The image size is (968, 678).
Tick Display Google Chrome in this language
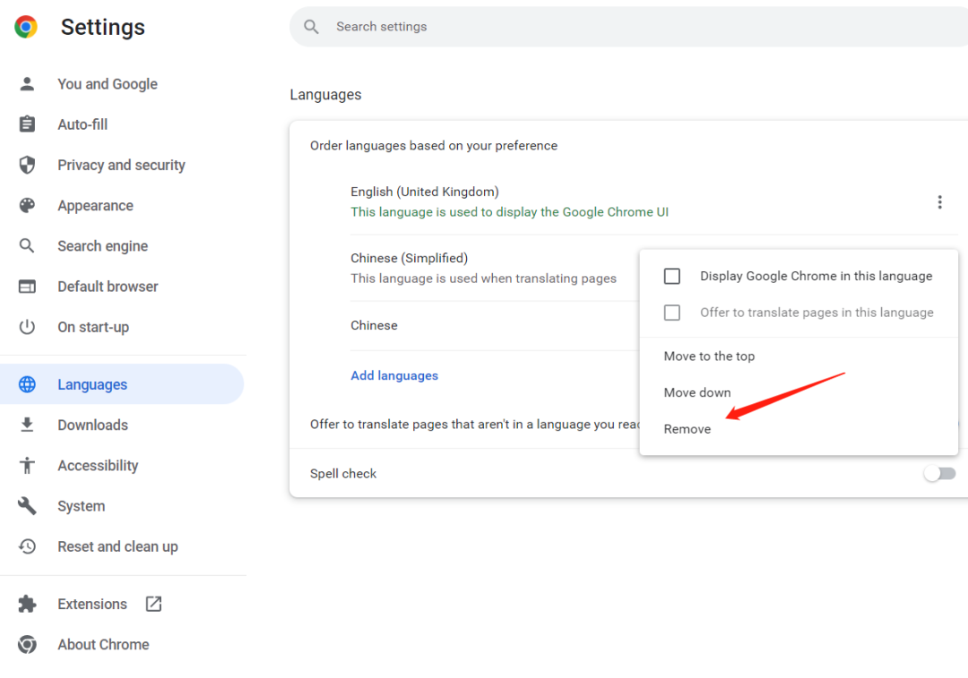672,276
